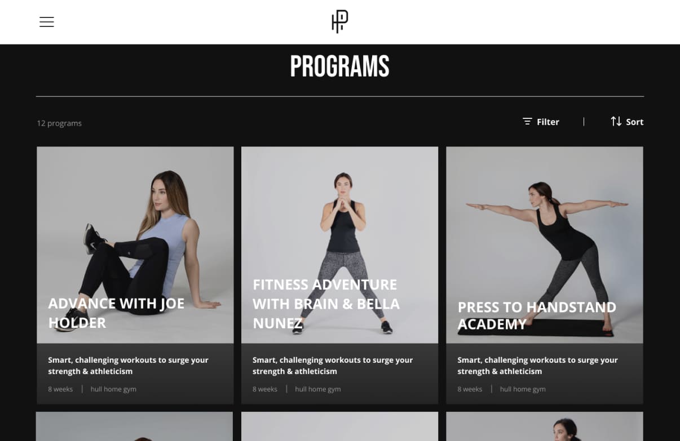Click the 12 programs count label

click(x=59, y=123)
